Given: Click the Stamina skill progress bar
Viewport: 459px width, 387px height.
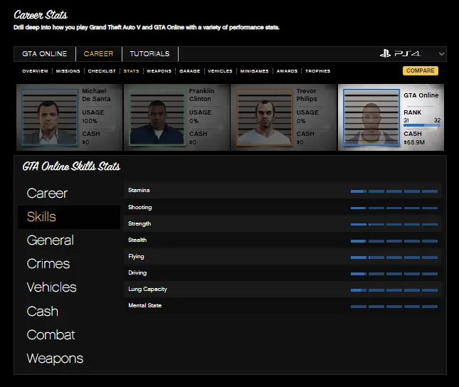Looking at the screenshot, I should click(x=394, y=191).
